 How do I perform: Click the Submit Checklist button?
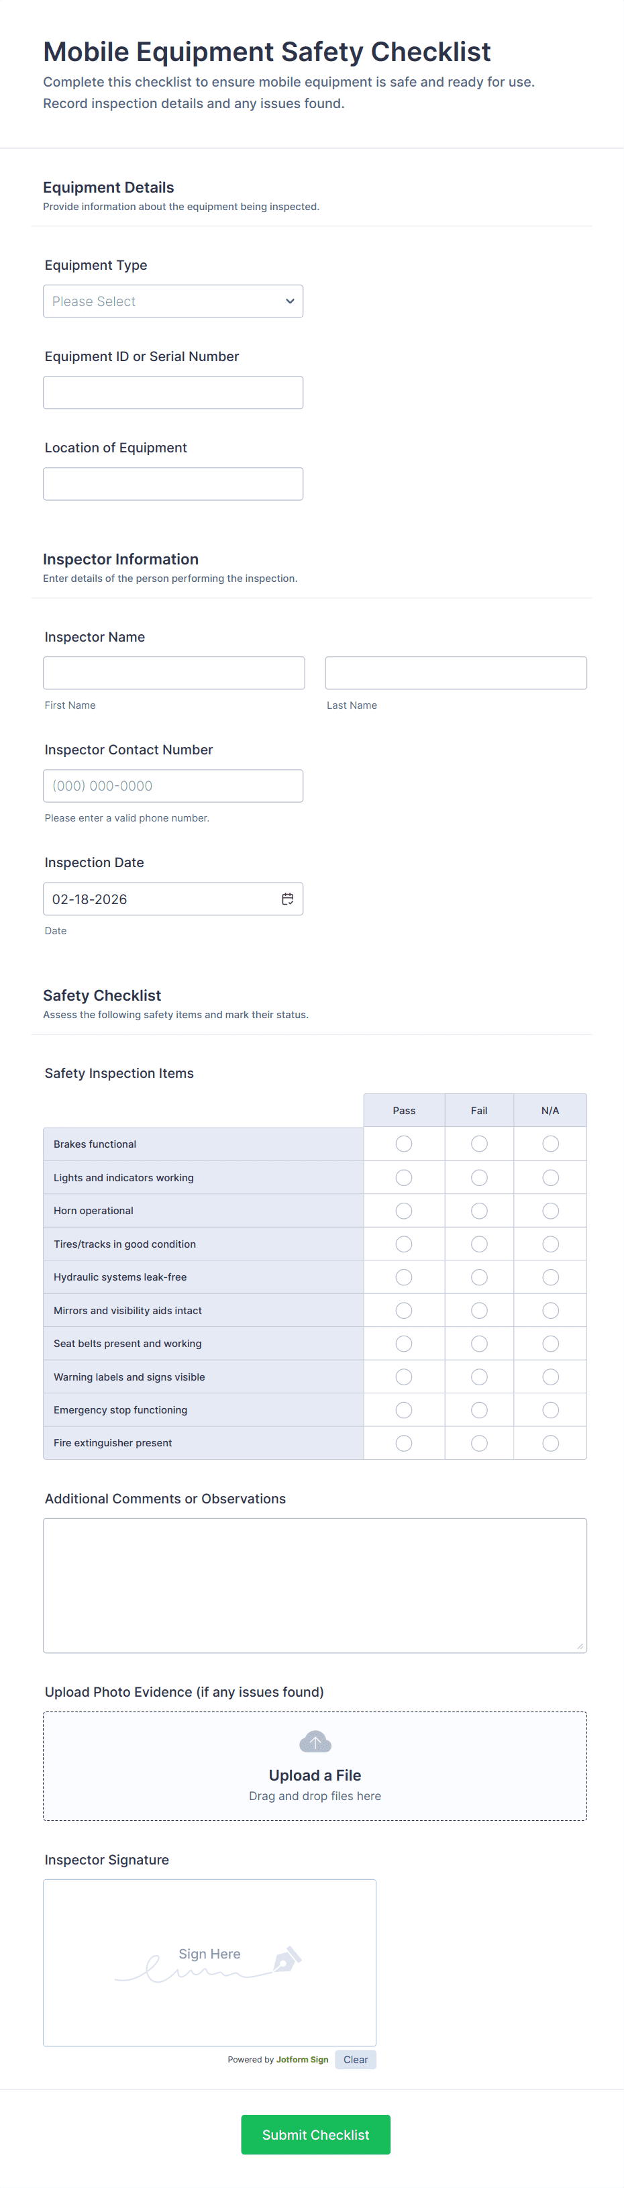click(x=315, y=2134)
